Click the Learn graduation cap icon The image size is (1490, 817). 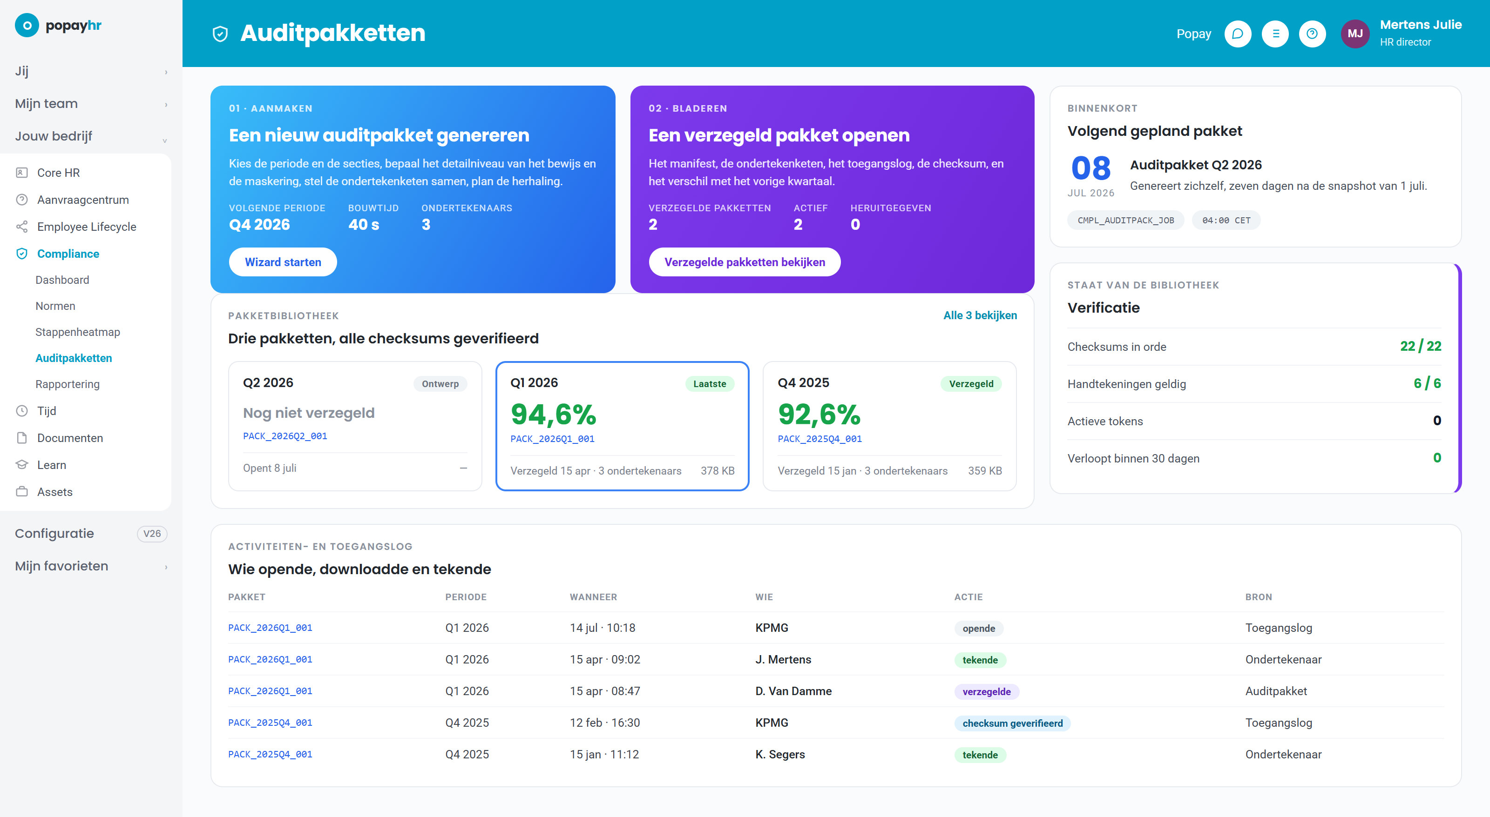coord(22,464)
